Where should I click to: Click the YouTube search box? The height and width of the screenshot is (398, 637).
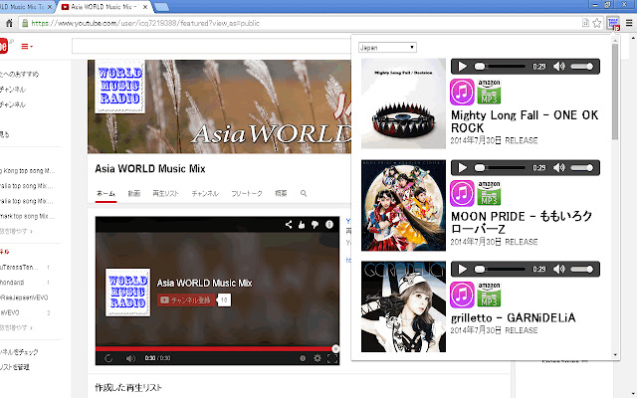(x=211, y=46)
